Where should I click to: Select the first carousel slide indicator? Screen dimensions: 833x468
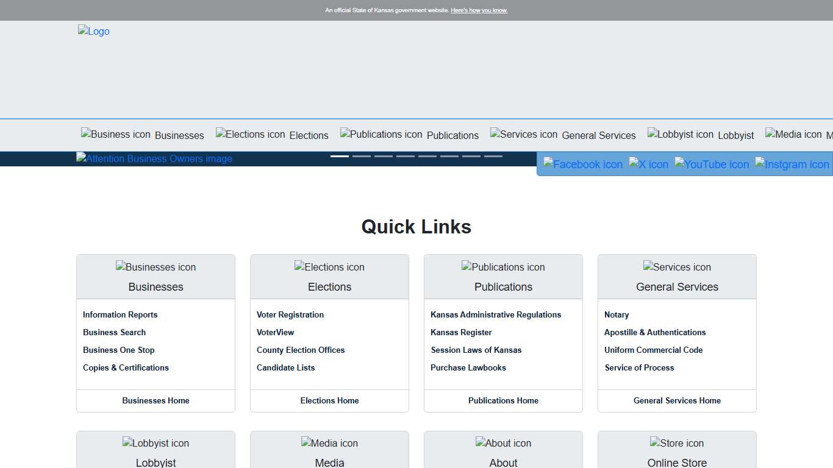340,157
